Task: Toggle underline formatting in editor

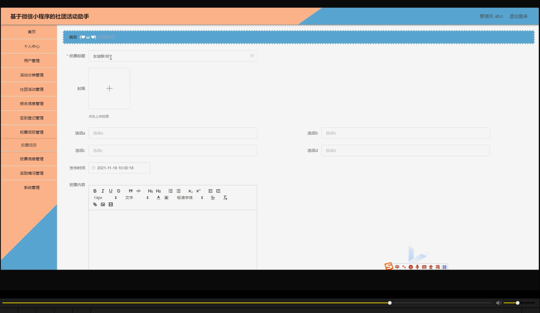Action: (111, 191)
